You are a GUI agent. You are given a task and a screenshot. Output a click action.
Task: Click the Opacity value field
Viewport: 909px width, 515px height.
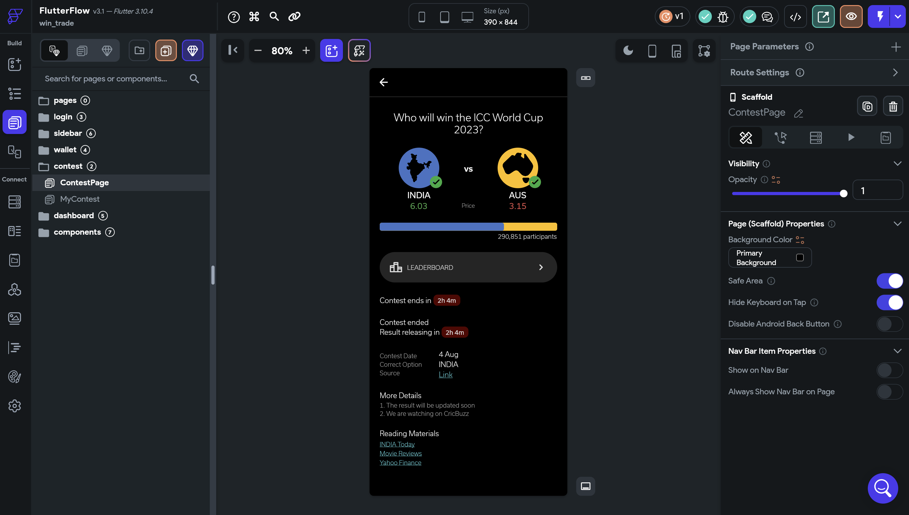click(878, 191)
